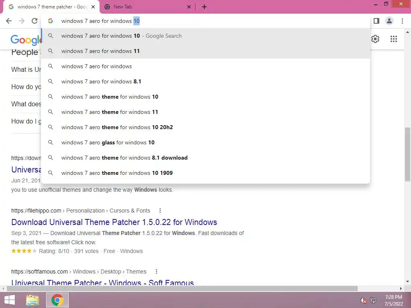Open the Chrome side panel icon

click(376, 21)
